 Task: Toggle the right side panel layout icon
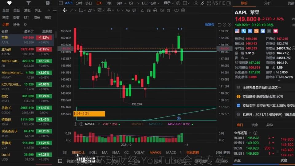(x=229, y=3)
